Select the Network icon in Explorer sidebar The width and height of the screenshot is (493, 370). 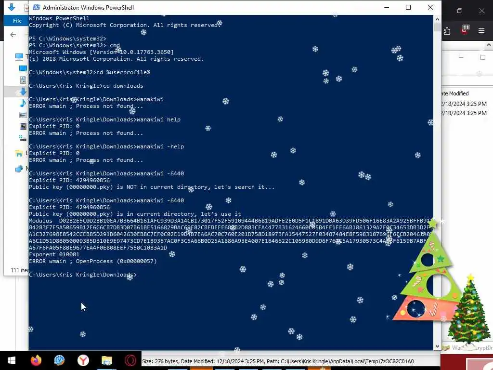19,169
